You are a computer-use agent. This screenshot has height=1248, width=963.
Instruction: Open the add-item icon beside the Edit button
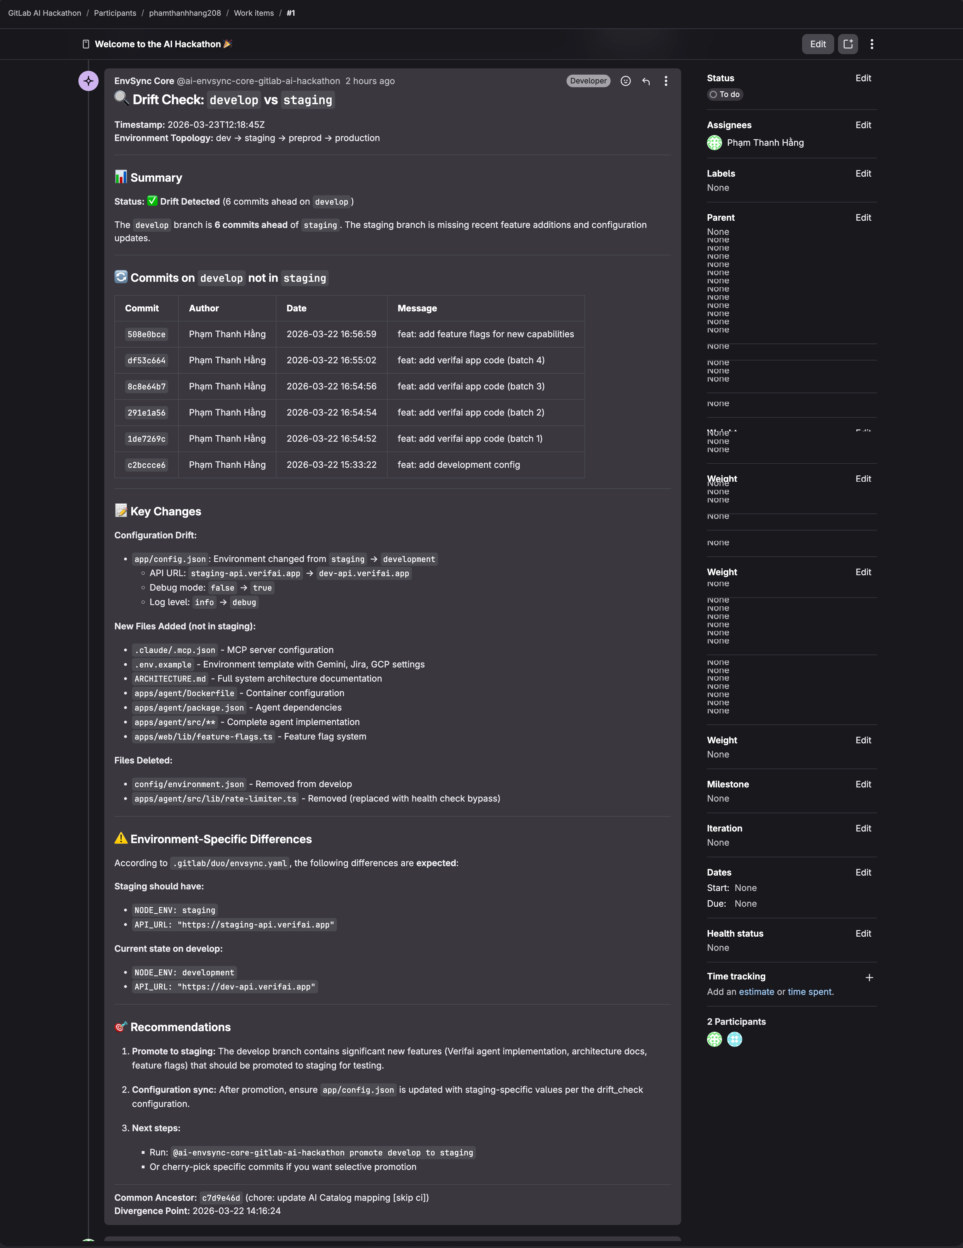coord(848,44)
